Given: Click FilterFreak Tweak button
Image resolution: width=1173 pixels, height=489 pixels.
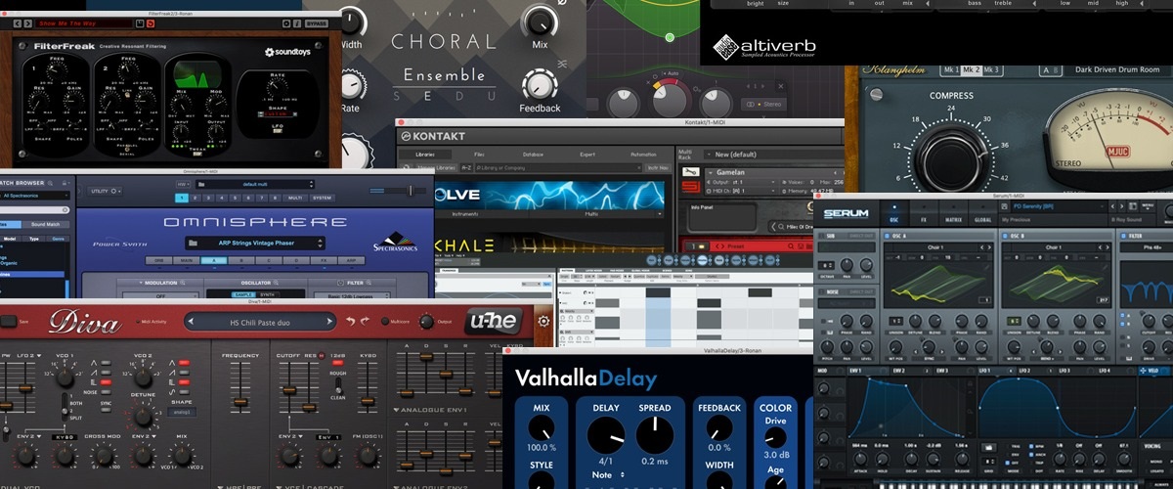Looking at the screenshot, I should point(196,154).
